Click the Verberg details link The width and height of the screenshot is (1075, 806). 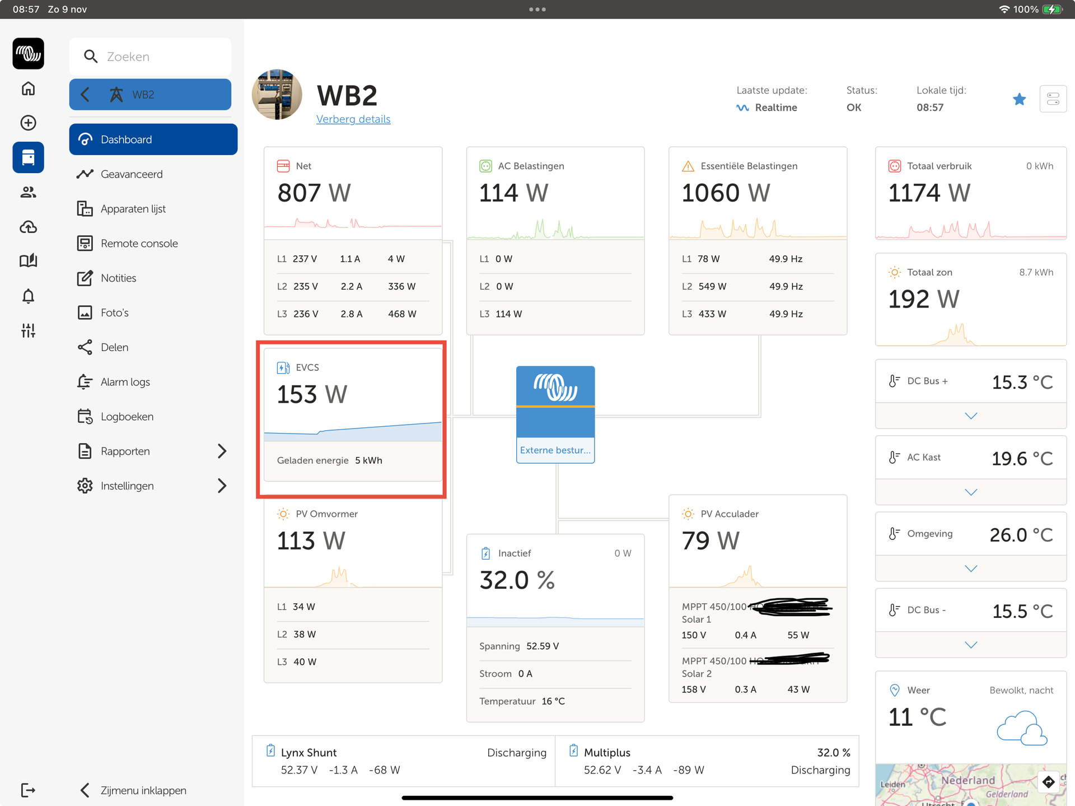(x=353, y=119)
